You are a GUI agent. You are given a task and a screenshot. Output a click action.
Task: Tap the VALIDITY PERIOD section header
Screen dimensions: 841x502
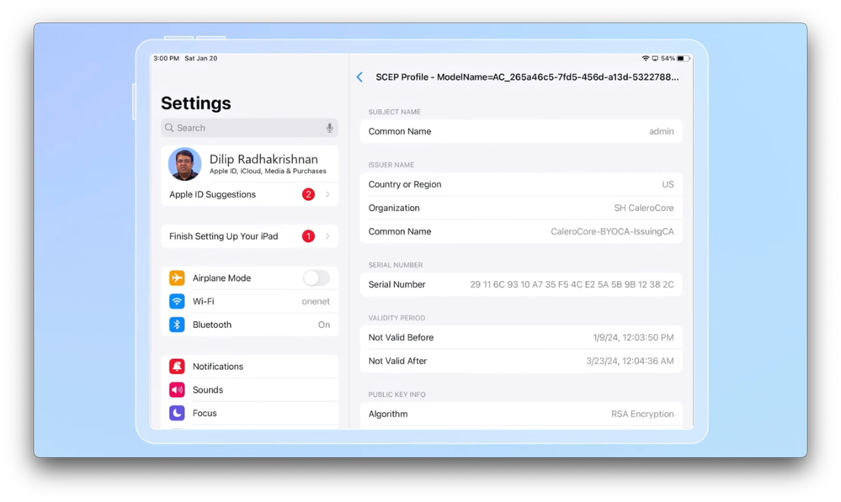coord(397,318)
